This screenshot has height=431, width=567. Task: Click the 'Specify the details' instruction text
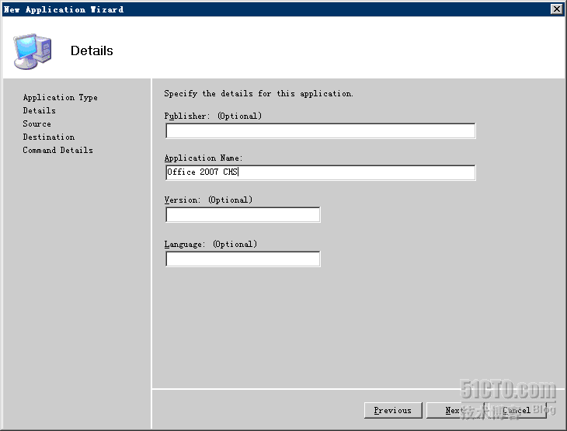(259, 94)
